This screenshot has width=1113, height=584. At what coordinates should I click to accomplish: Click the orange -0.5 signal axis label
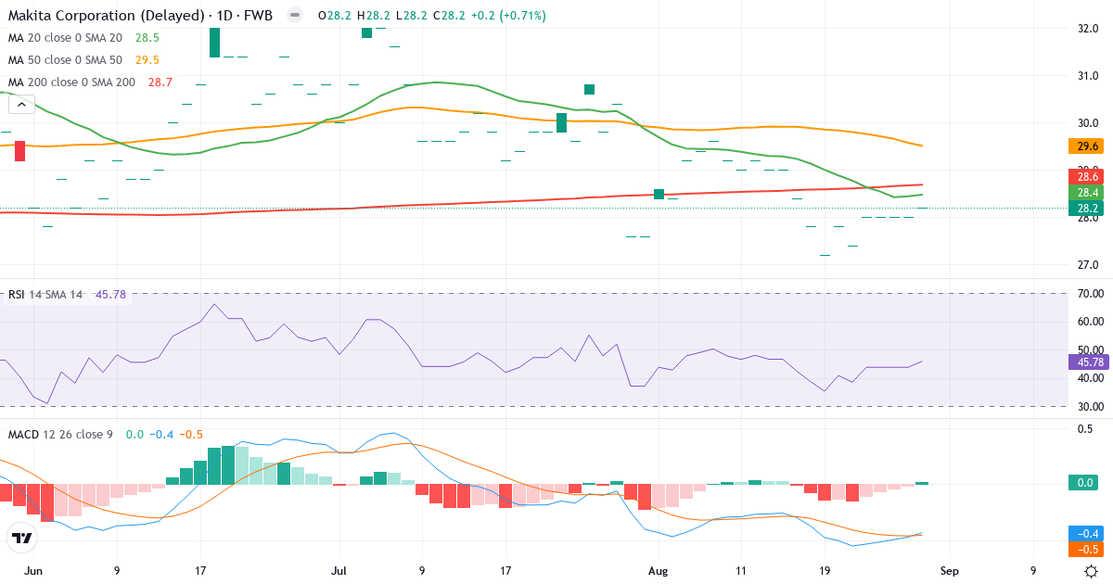pos(1084,550)
